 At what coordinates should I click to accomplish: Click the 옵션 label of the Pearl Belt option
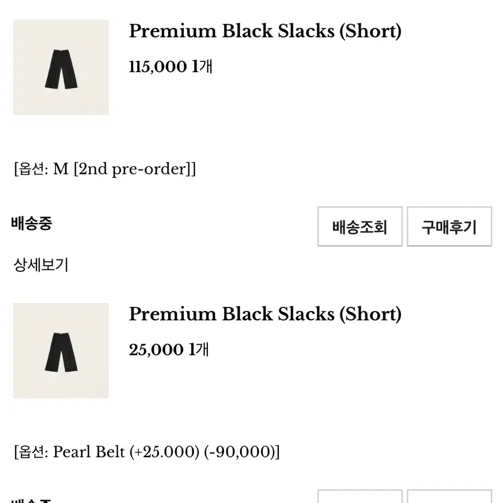pos(31,452)
